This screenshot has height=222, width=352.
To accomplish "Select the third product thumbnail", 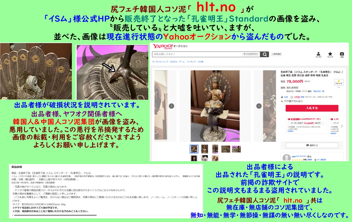I will click(x=215, y=149).
